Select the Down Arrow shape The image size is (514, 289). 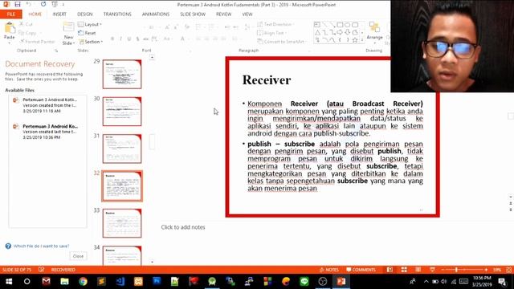[x=347, y=32]
